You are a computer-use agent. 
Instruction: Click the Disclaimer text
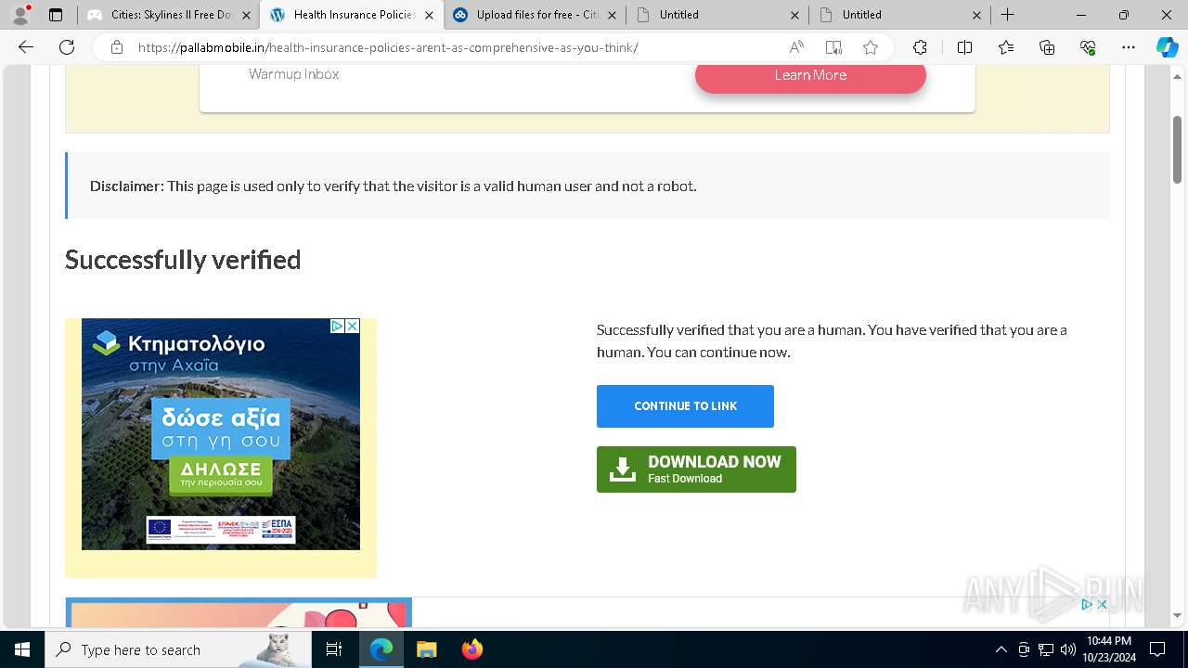click(393, 186)
